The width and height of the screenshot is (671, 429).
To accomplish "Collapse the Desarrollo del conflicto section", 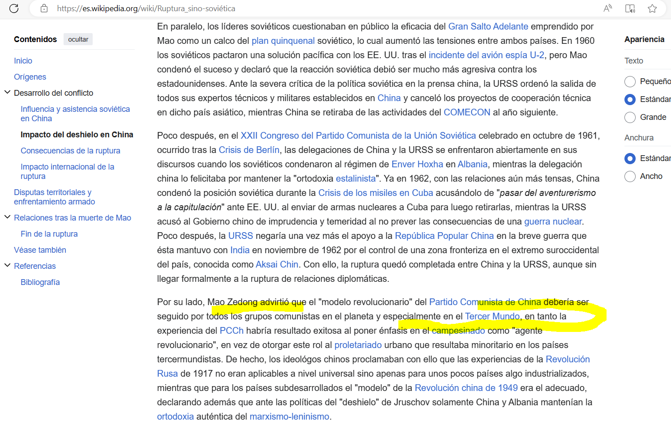I will 7,93.
